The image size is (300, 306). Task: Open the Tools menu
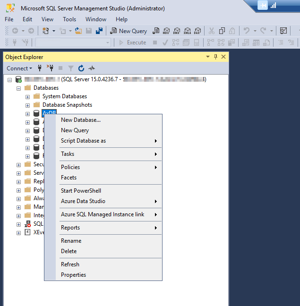pos(69,19)
